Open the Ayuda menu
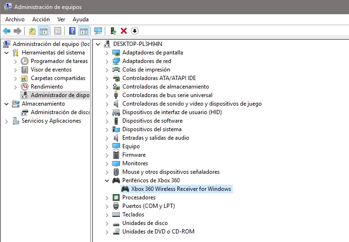Screen dimensions: 349x242 click(81, 19)
